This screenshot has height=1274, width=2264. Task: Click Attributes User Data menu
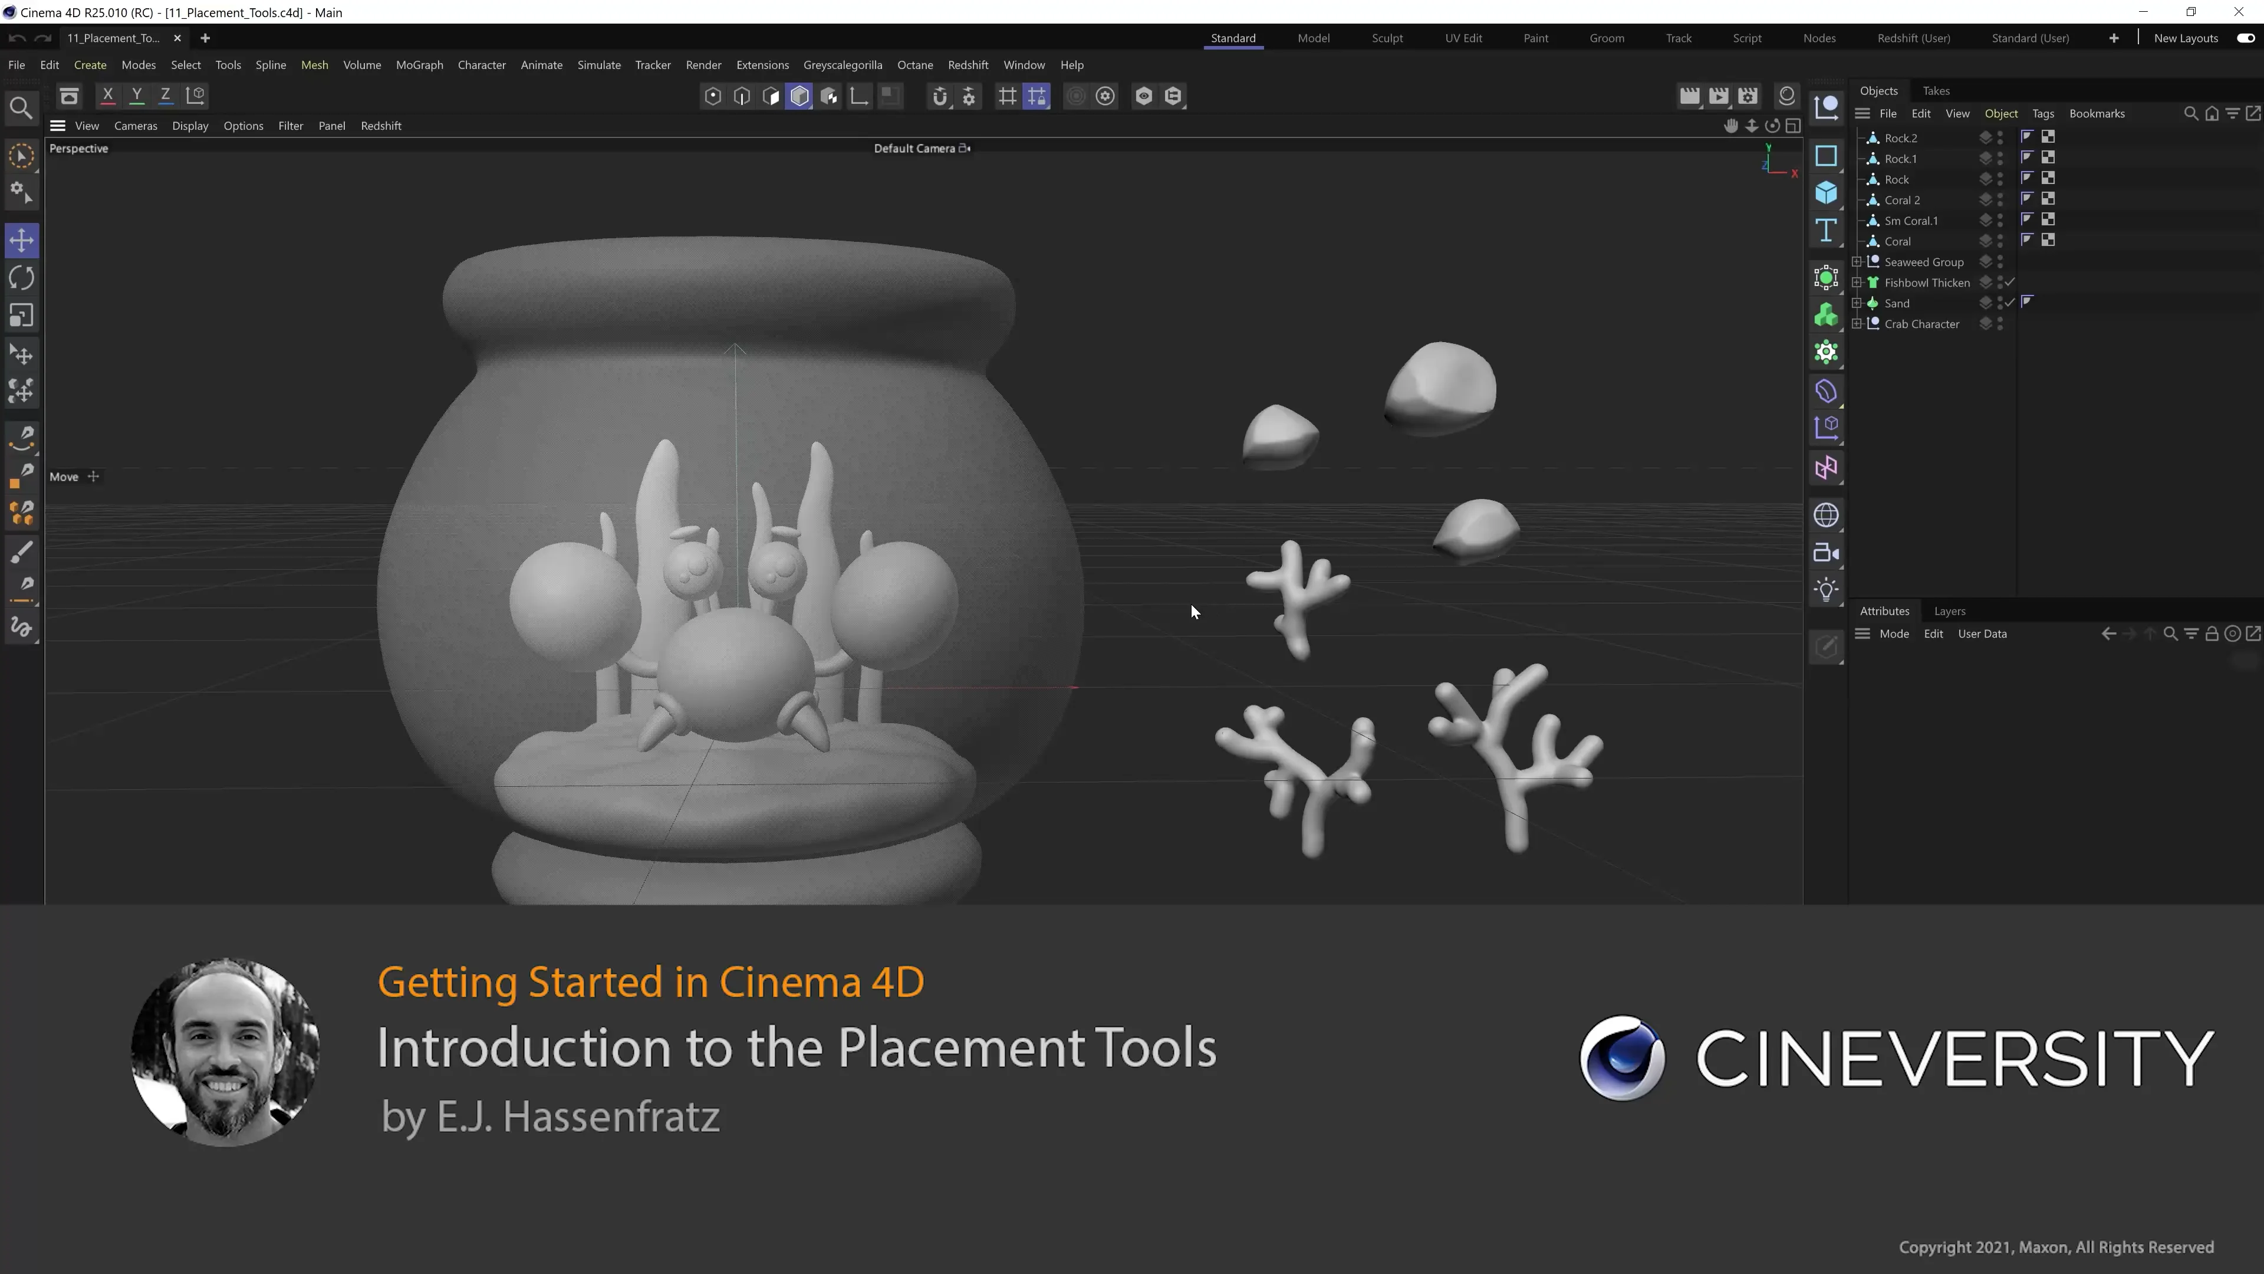[x=1982, y=634]
